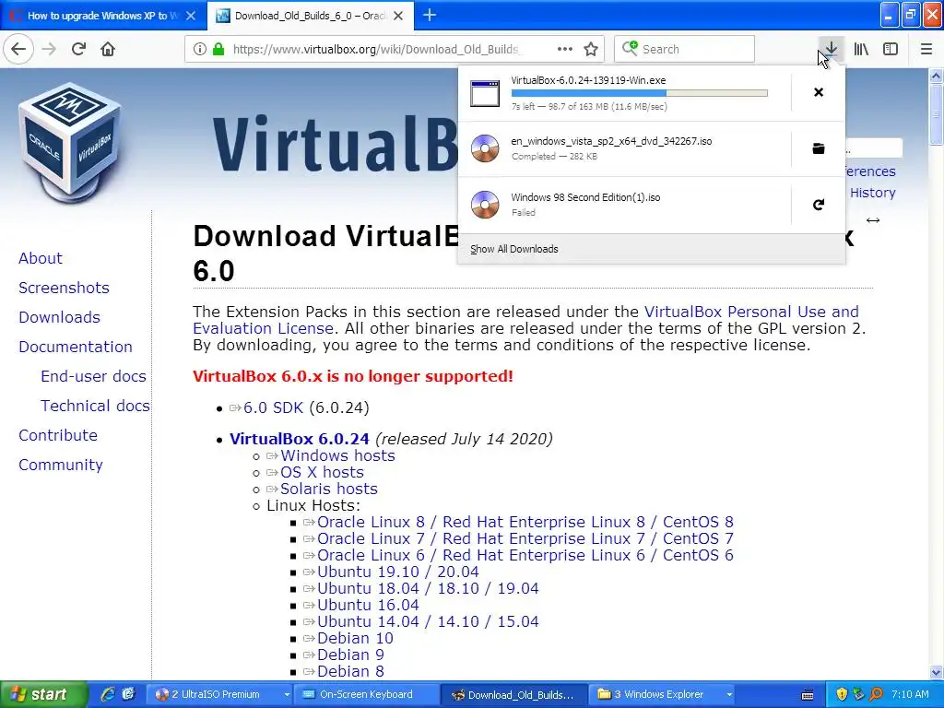The height and width of the screenshot is (708, 944).
Task: Click Show All Downloads
Action: click(x=514, y=249)
